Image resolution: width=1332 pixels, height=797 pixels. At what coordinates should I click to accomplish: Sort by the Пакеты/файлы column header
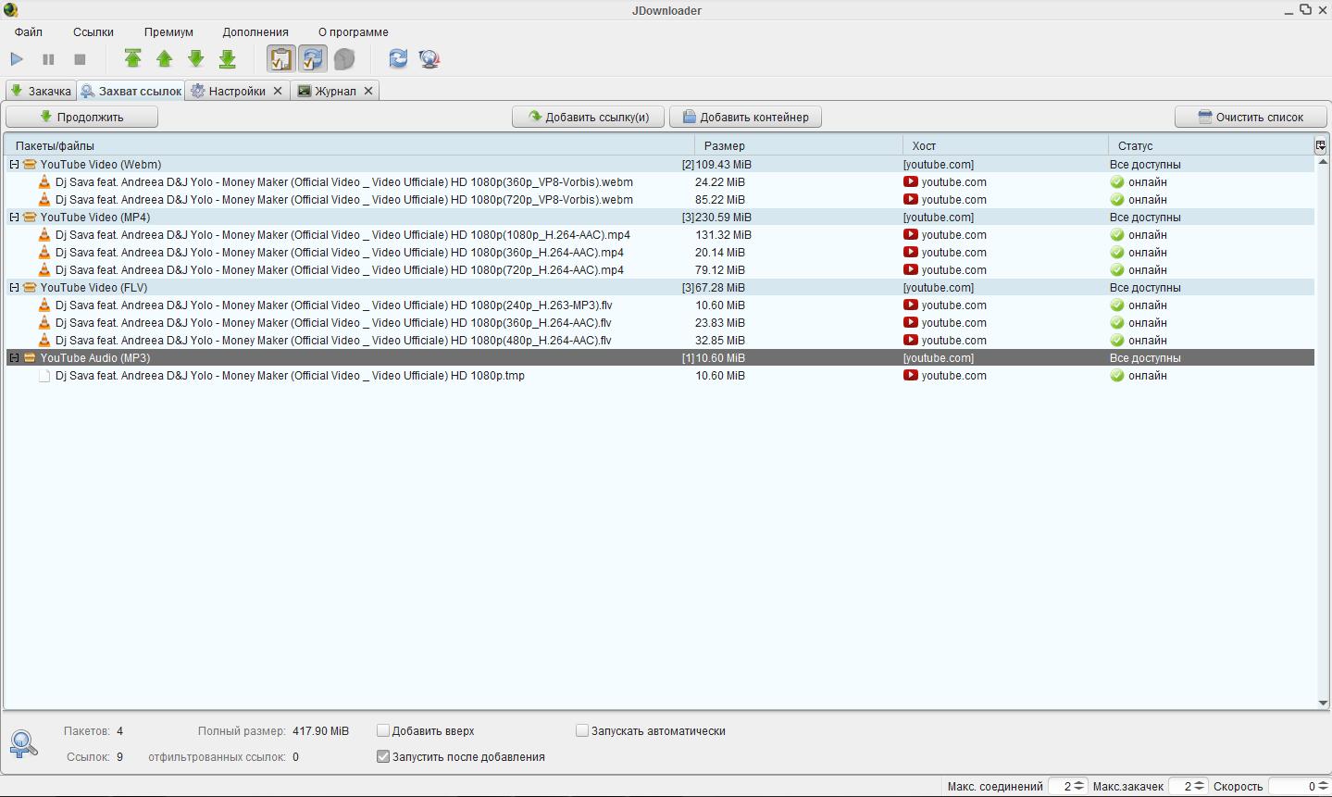click(x=350, y=145)
